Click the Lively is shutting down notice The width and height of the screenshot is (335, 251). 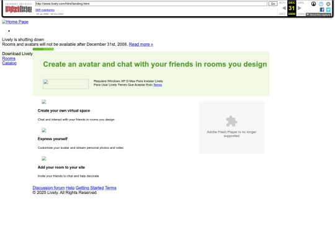pos(23,40)
